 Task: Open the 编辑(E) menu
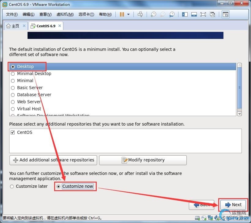(x=28, y=14)
